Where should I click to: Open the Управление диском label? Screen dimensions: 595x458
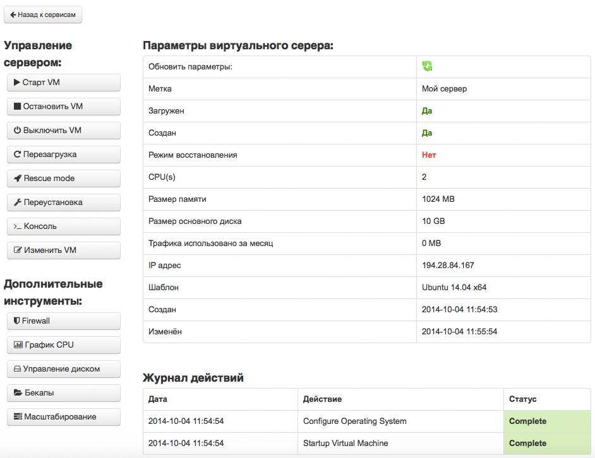61,369
